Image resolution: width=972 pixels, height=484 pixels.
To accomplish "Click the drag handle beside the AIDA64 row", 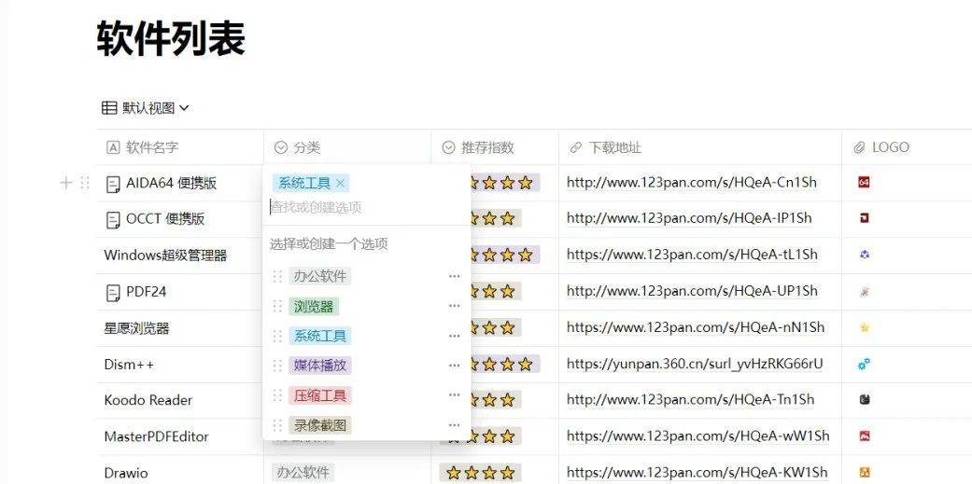I will pyautogui.click(x=85, y=183).
